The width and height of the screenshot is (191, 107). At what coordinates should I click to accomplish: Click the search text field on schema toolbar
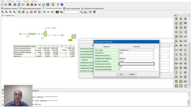72,12
